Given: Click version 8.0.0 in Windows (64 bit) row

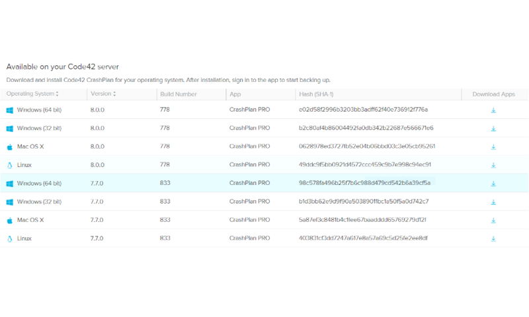Looking at the screenshot, I should point(97,110).
